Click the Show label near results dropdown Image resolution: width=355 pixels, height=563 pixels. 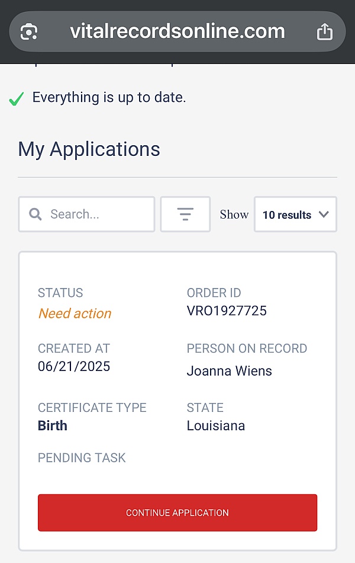234,215
